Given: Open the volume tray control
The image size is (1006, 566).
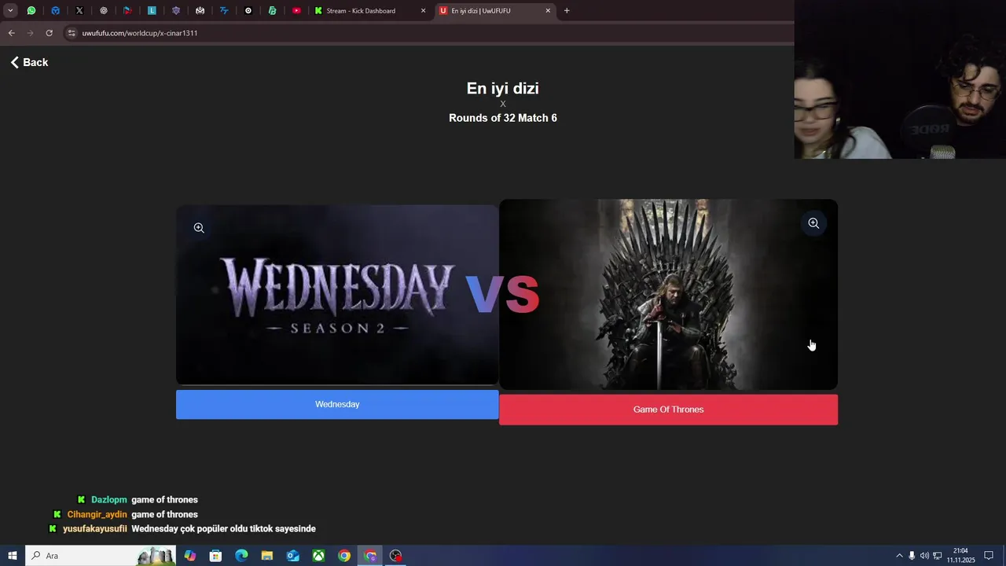Looking at the screenshot, I should tap(924, 556).
